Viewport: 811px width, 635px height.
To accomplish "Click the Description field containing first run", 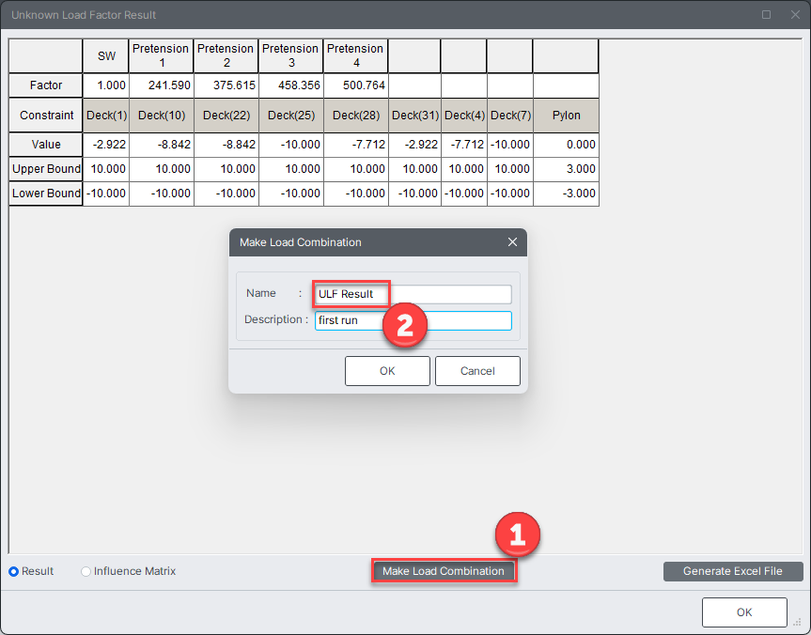I will click(413, 320).
